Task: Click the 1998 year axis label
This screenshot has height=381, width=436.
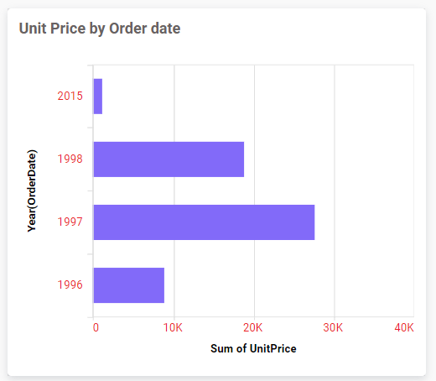Action: (x=70, y=159)
